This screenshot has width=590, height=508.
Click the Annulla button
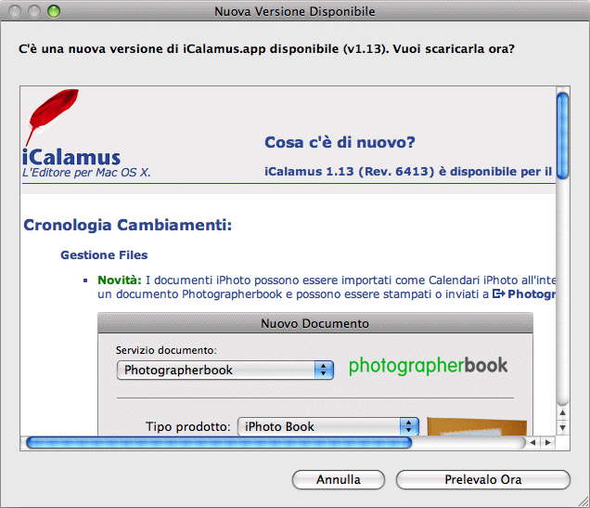click(x=339, y=479)
